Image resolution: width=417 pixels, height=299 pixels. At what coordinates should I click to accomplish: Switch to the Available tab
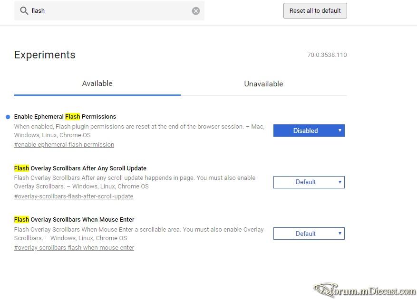click(97, 84)
